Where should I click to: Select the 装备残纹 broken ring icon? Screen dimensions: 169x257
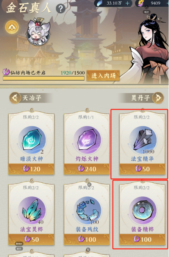[x=87, y=210]
